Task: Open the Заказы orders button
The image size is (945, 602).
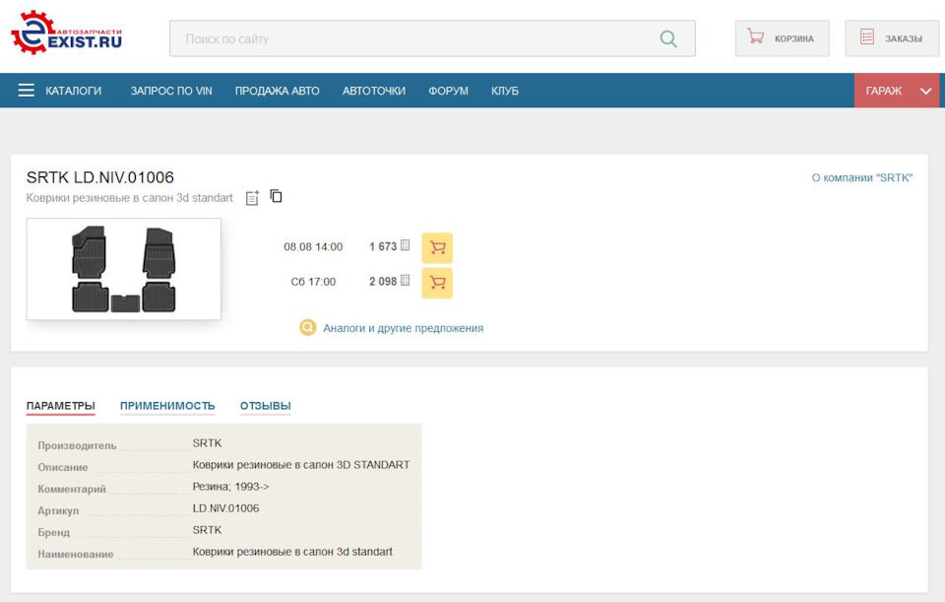Action: [x=892, y=38]
